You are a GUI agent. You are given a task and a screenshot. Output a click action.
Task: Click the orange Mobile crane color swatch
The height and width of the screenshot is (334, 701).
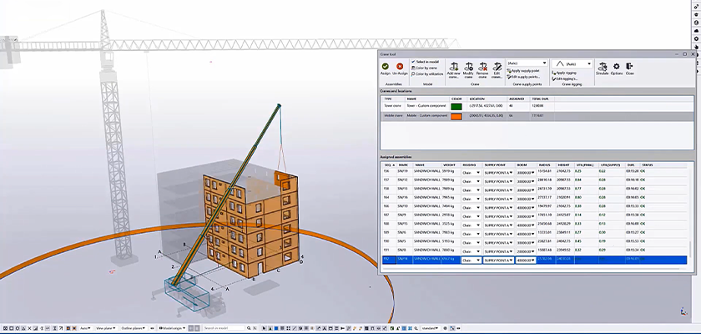point(456,117)
